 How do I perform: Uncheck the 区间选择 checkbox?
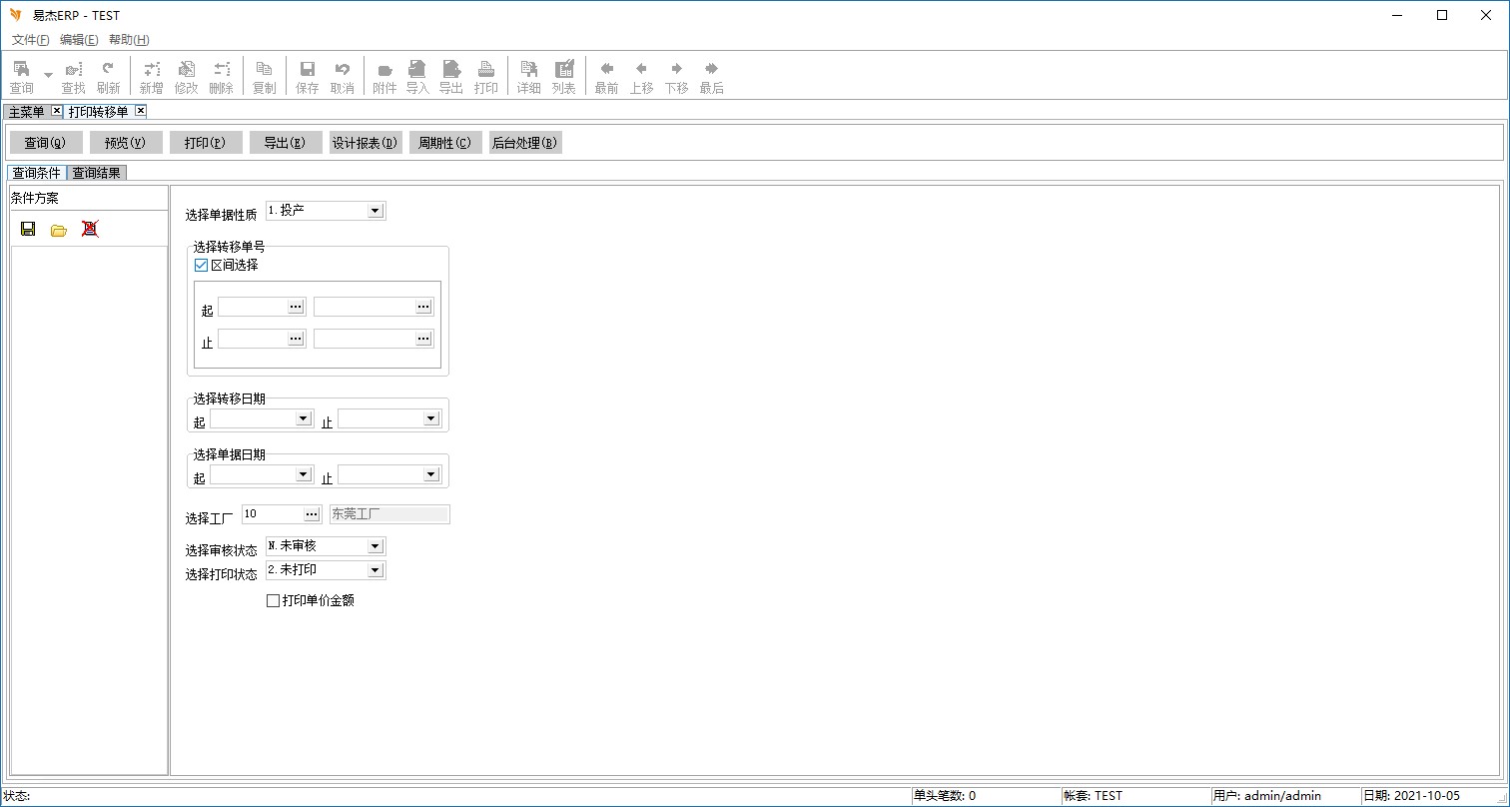[201, 266]
